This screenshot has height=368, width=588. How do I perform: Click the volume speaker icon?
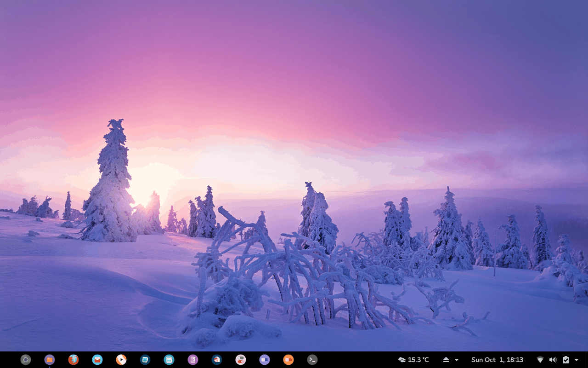click(x=553, y=360)
